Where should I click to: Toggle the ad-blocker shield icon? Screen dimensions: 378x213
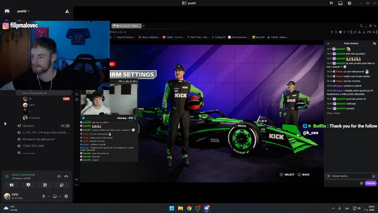(340, 32)
